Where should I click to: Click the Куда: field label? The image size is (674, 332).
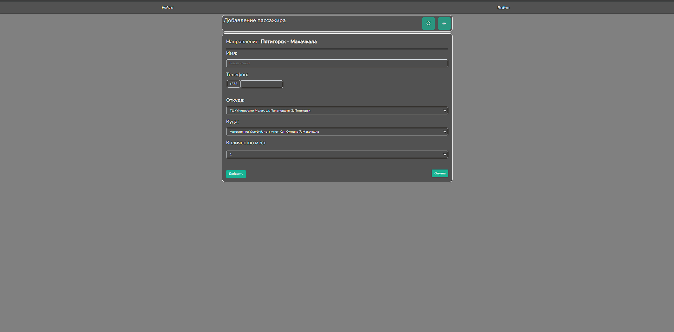232,122
